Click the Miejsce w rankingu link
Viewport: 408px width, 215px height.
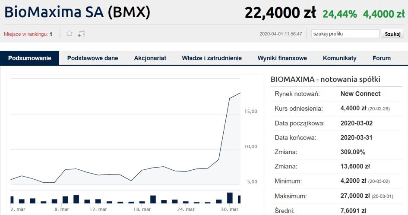click(25, 34)
